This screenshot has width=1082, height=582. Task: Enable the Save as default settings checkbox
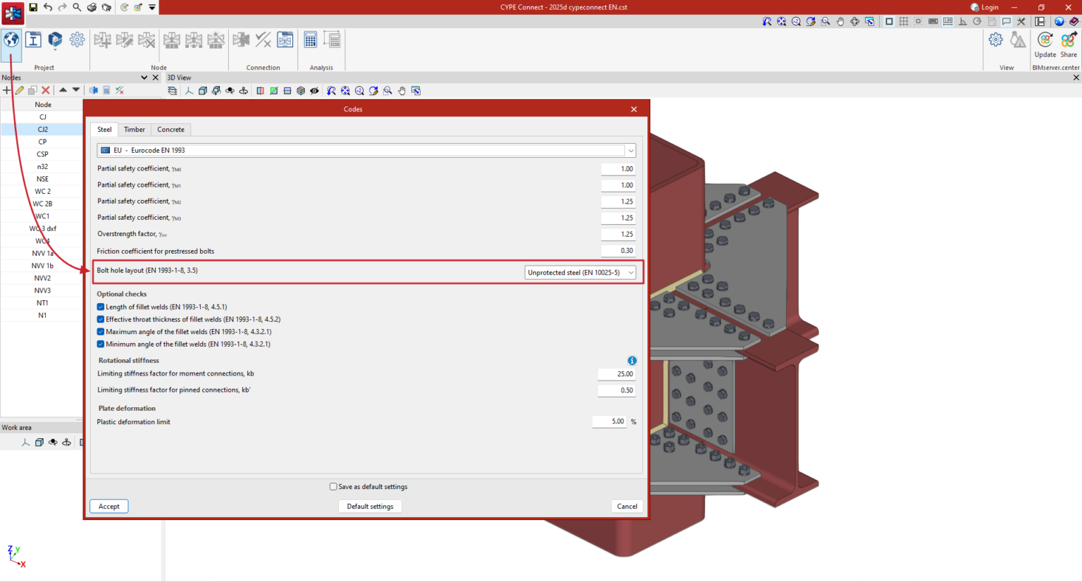(333, 486)
